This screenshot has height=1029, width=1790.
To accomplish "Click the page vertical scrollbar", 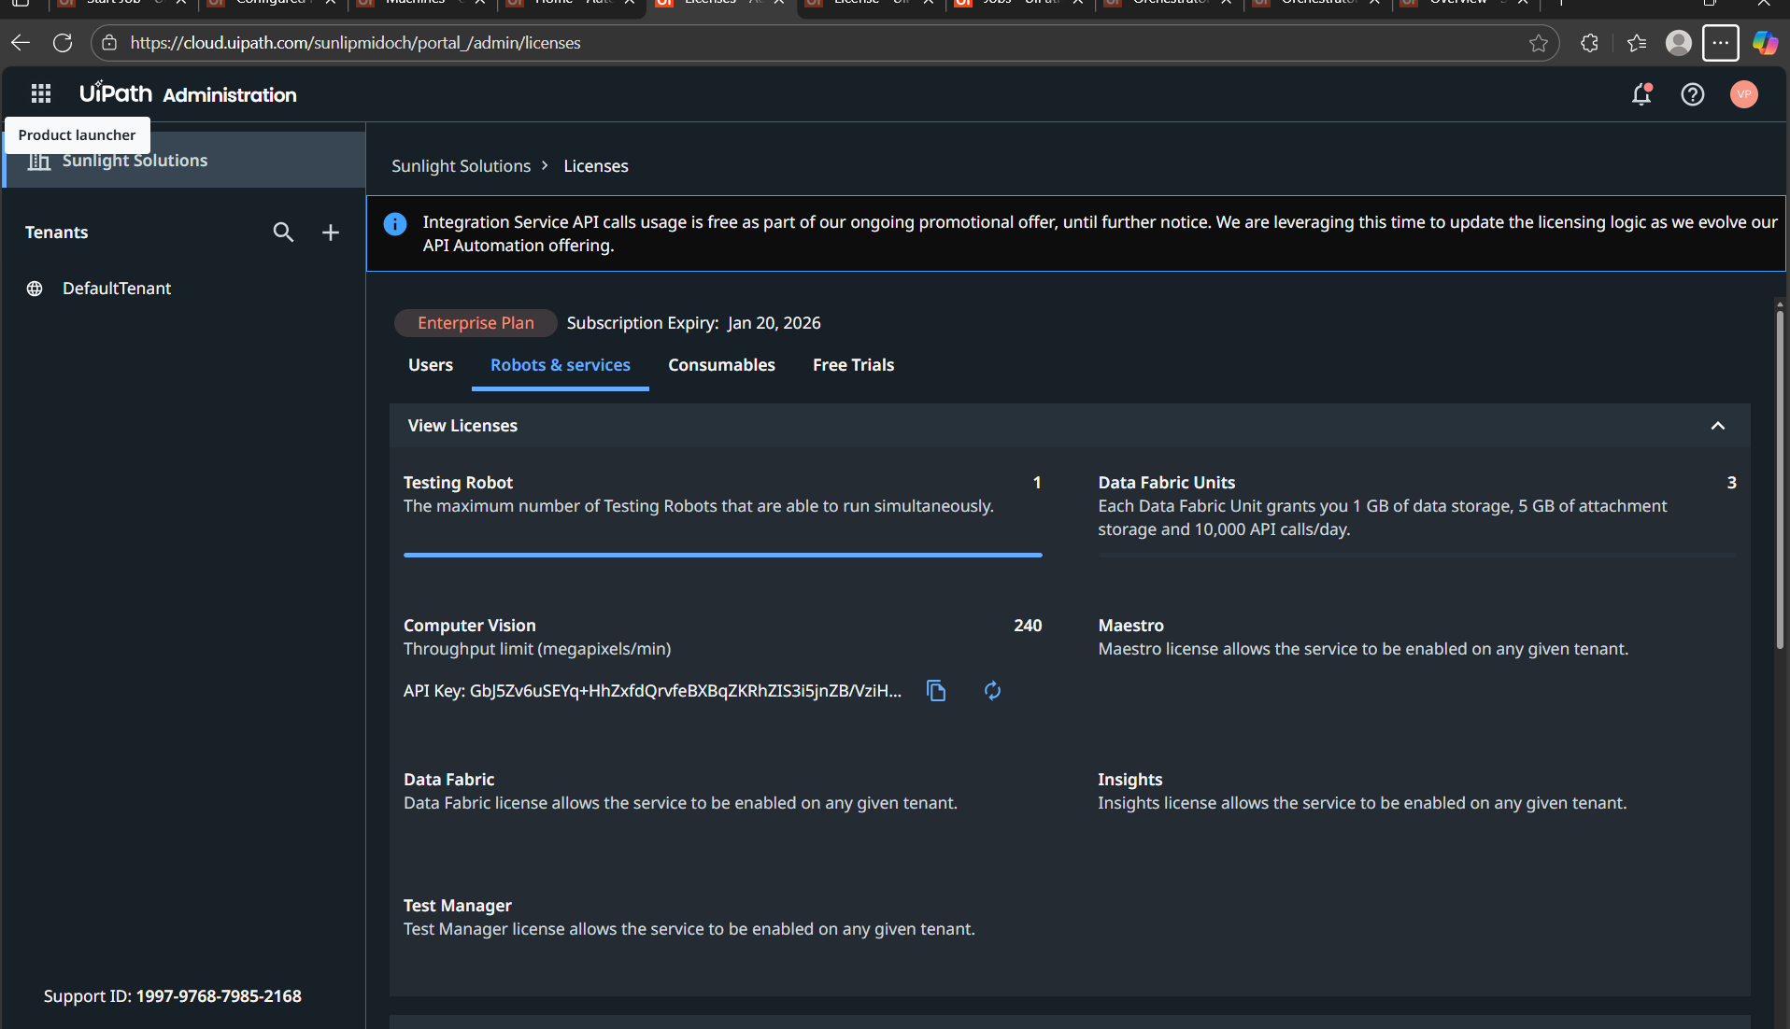I will [x=1780, y=480].
